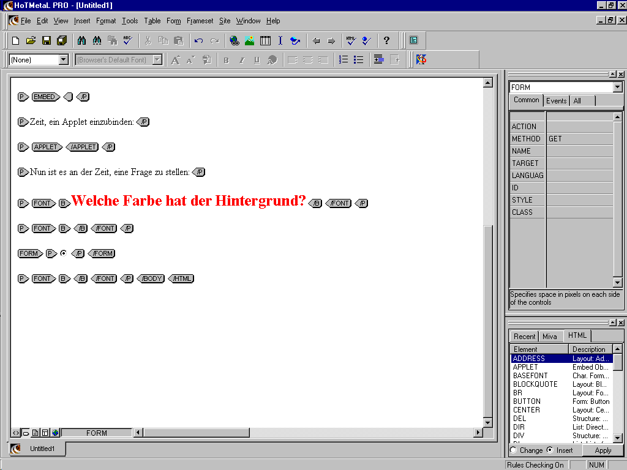This screenshot has height=470, width=627.
Task: Click the radio button inside the FORM
Action: pyautogui.click(x=64, y=253)
